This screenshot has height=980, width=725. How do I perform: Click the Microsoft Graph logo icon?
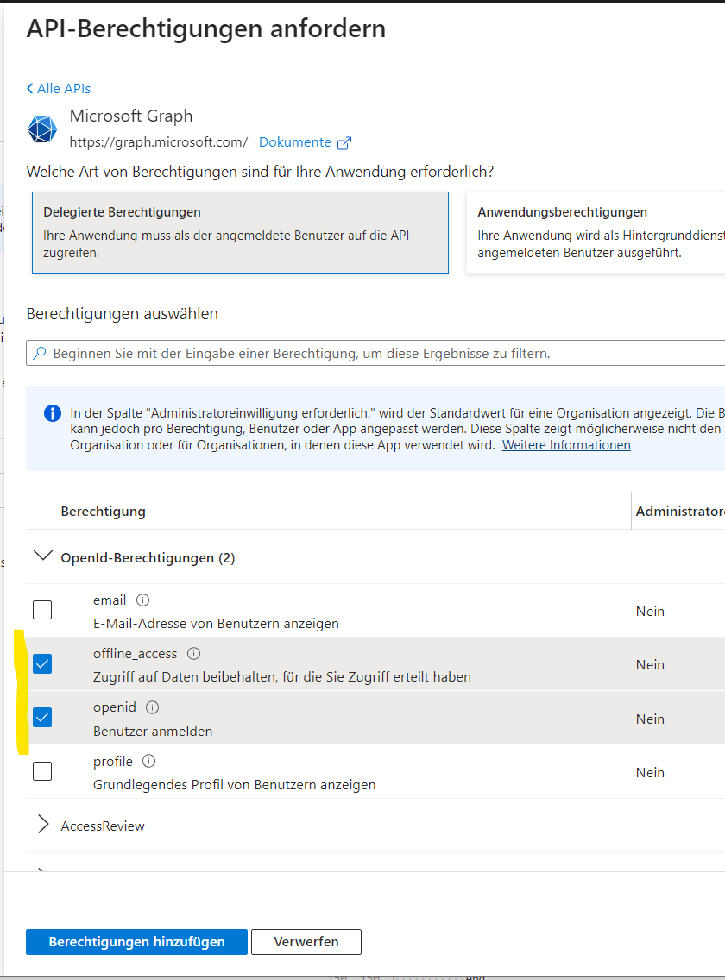point(42,129)
